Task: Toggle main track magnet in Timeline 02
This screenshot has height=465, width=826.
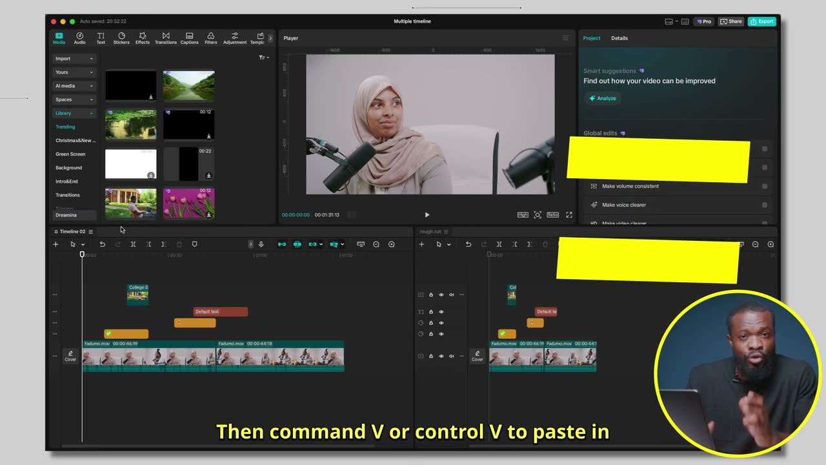Action: point(282,244)
